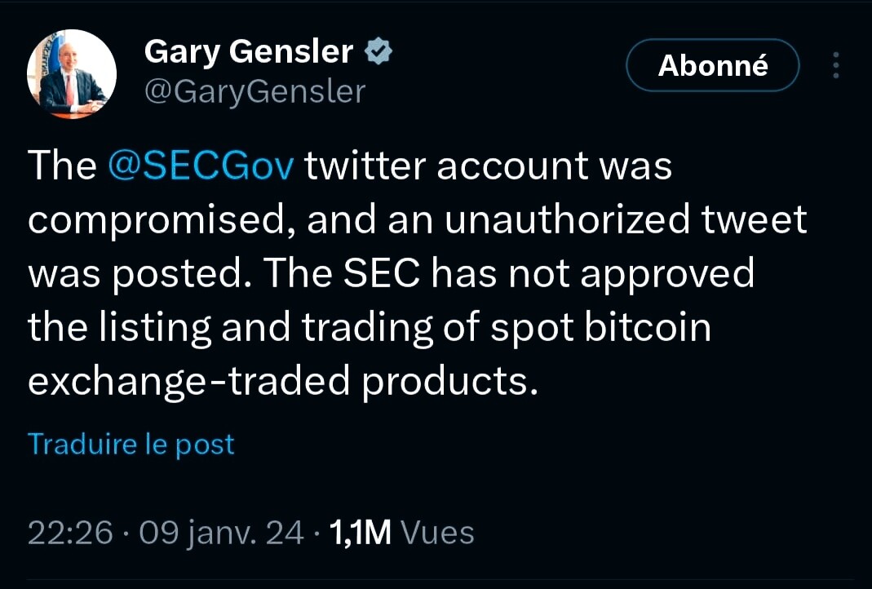Select the phrase unauthorized tweet
The image size is (872, 589).
click(626, 219)
